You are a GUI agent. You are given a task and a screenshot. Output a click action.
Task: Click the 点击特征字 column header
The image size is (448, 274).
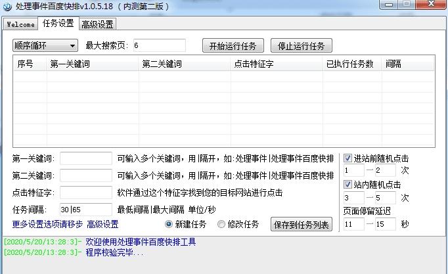[x=277, y=64]
